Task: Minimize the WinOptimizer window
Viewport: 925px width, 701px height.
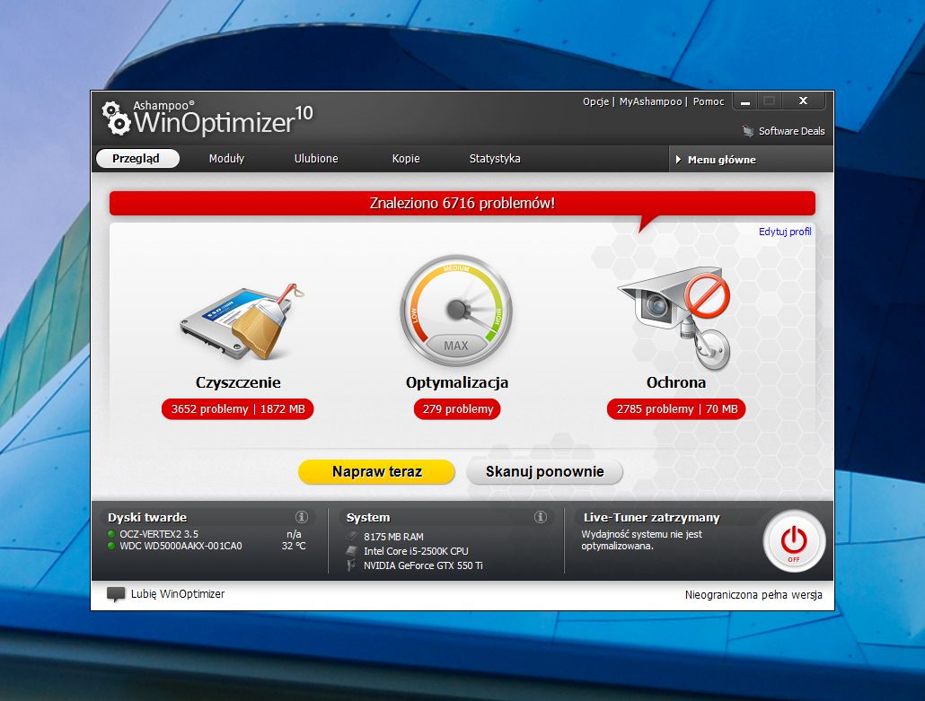Action: click(745, 101)
